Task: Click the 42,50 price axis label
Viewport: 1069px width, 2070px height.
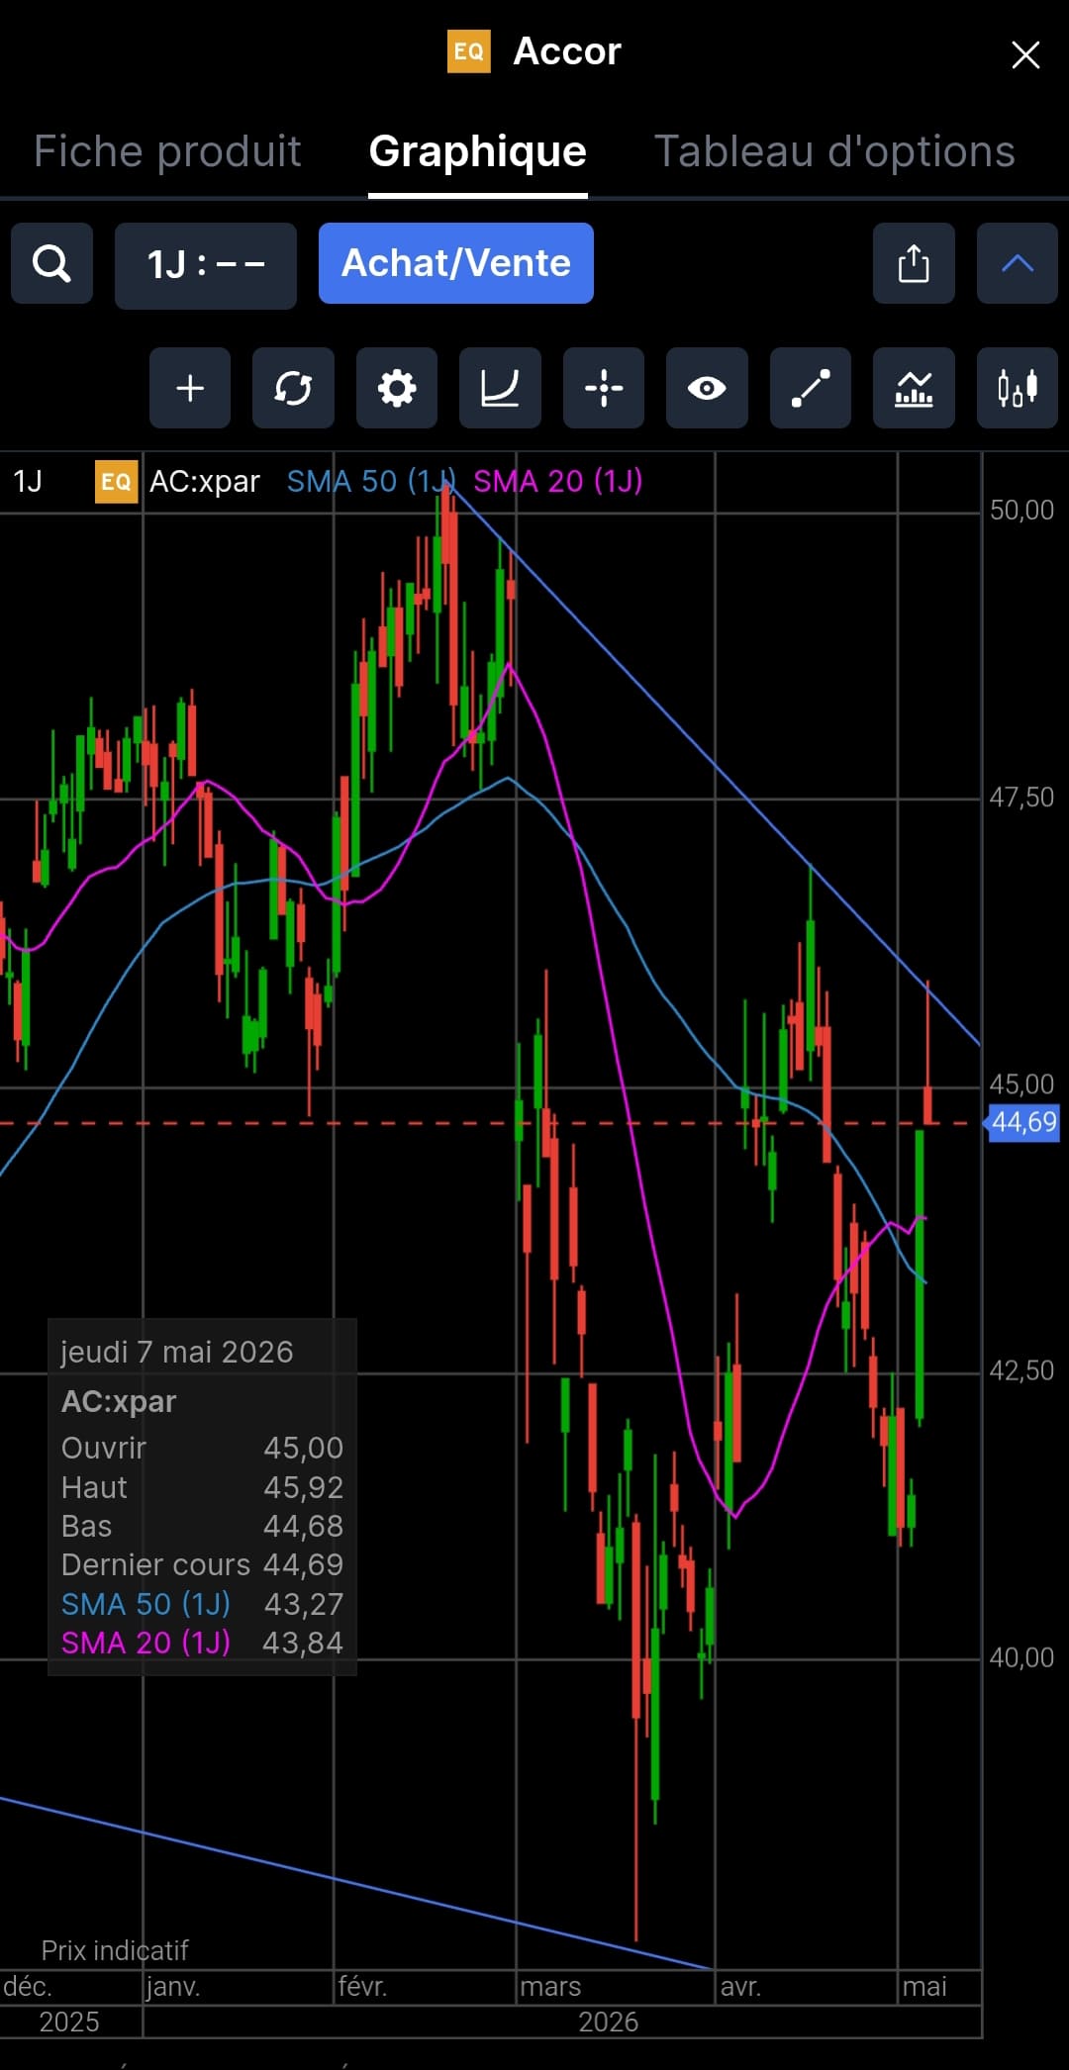Action: point(1022,1371)
